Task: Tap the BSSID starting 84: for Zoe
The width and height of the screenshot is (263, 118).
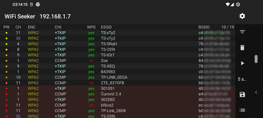Action: (215, 61)
